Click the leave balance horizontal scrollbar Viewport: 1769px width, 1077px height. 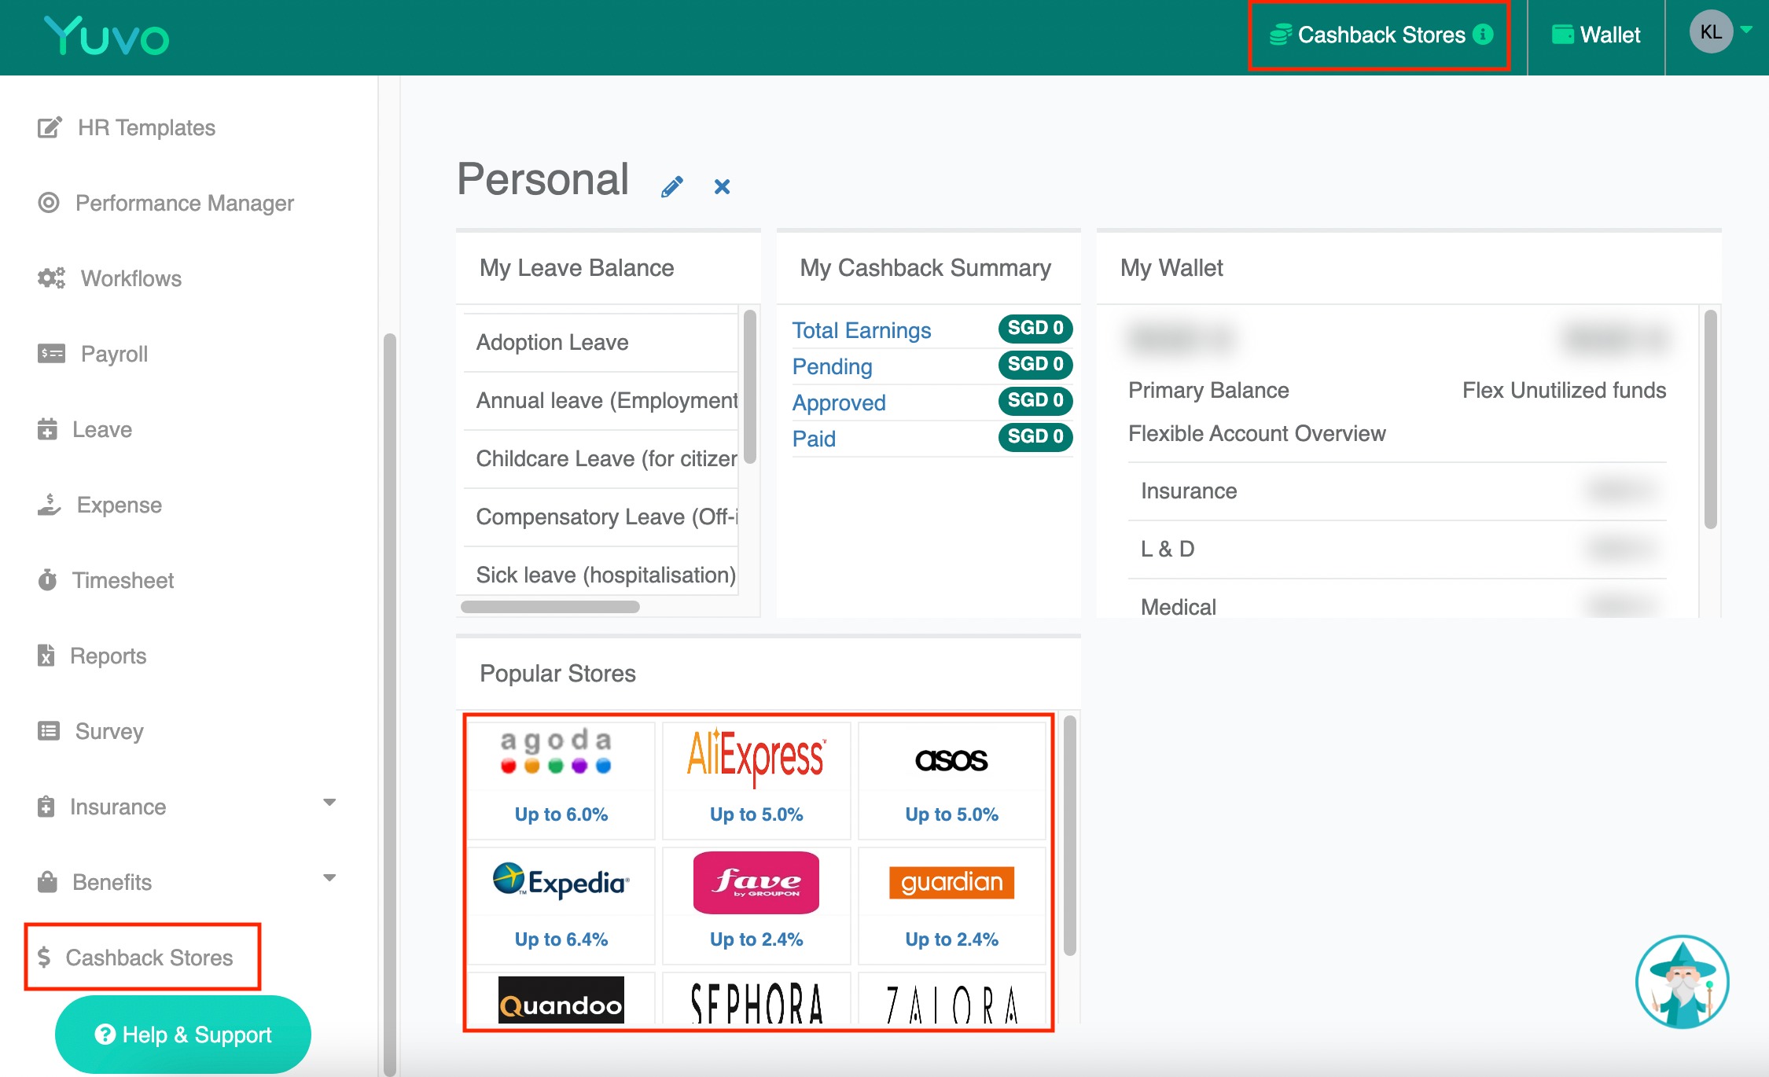point(550,607)
